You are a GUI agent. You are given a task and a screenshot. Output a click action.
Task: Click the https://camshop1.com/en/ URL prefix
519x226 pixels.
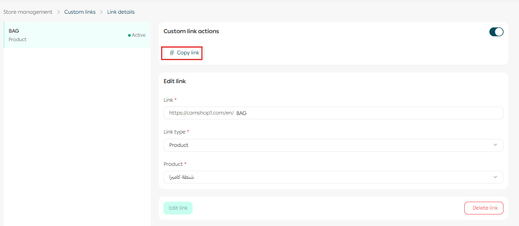tap(201, 113)
